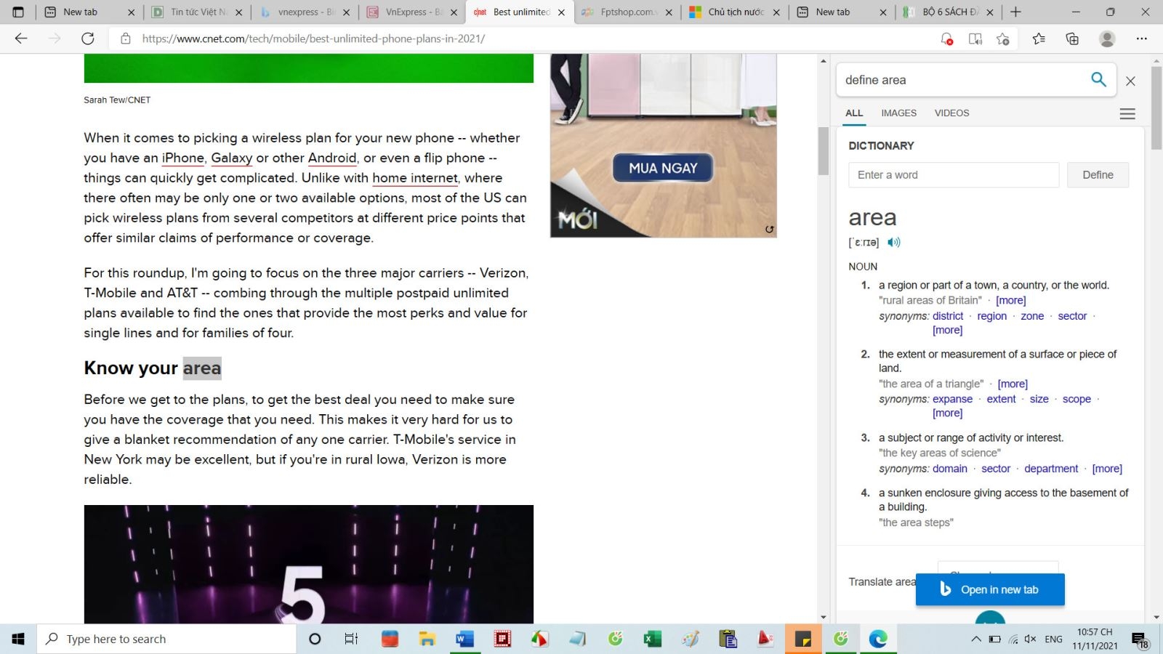The image size is (1163, 654).
Task: Click the browser address bar URL
Action: pyautogui.click(x=313, y=39)
